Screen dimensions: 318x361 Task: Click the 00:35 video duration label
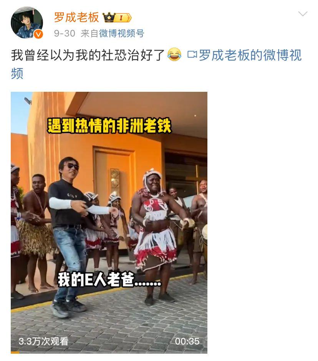coord(187,341)
